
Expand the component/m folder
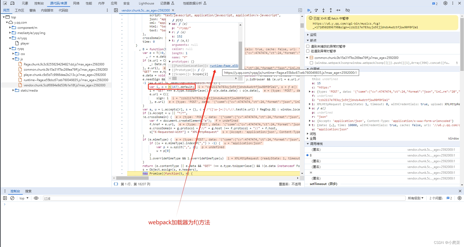pyautogui.click(x=10, y=27)
